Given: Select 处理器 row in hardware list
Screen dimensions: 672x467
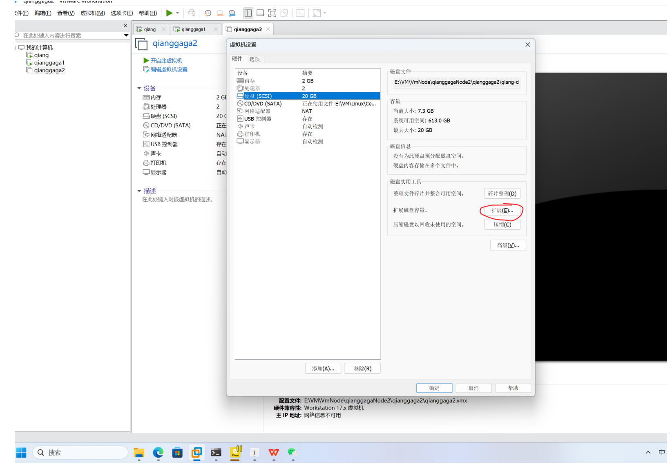Looking at the screenshot, I should [308, 89].
